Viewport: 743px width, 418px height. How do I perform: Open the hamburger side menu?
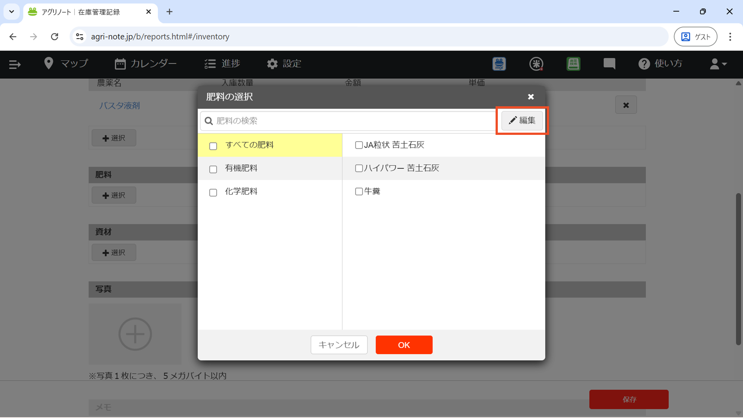tap(14, 64)
